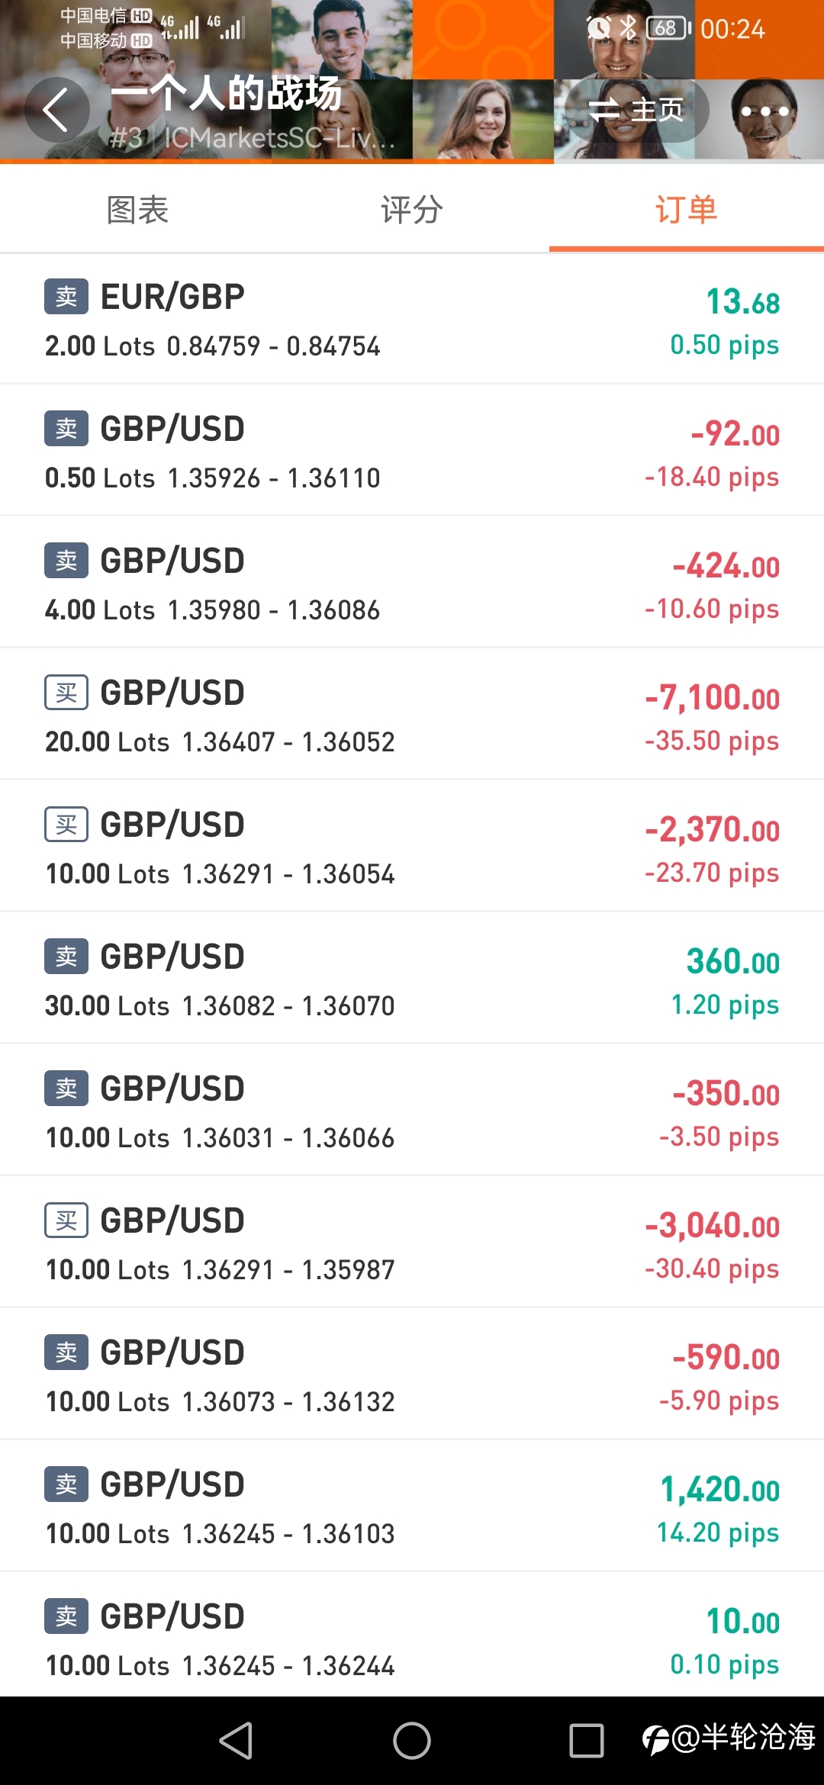Screen dimensions: 824x1785
Task: Tap the Android back navigation triangle
Action: (237, 1741)
